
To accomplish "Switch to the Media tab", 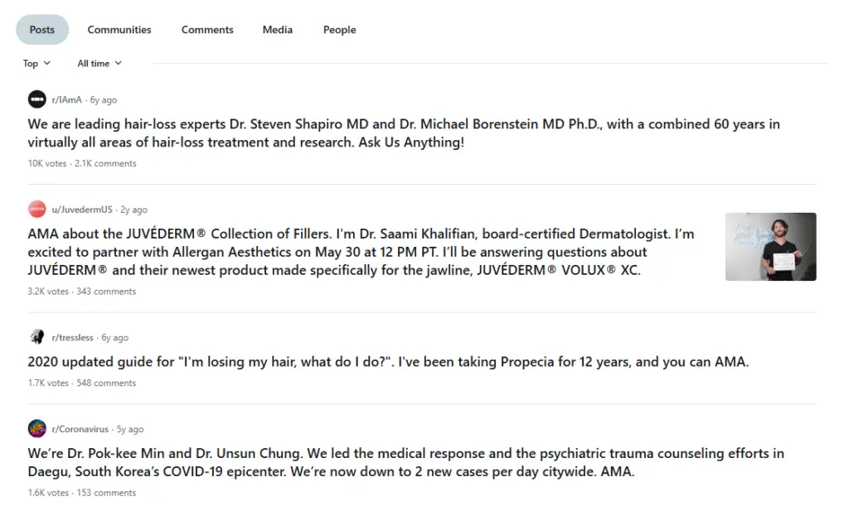I will click(277, 29).
